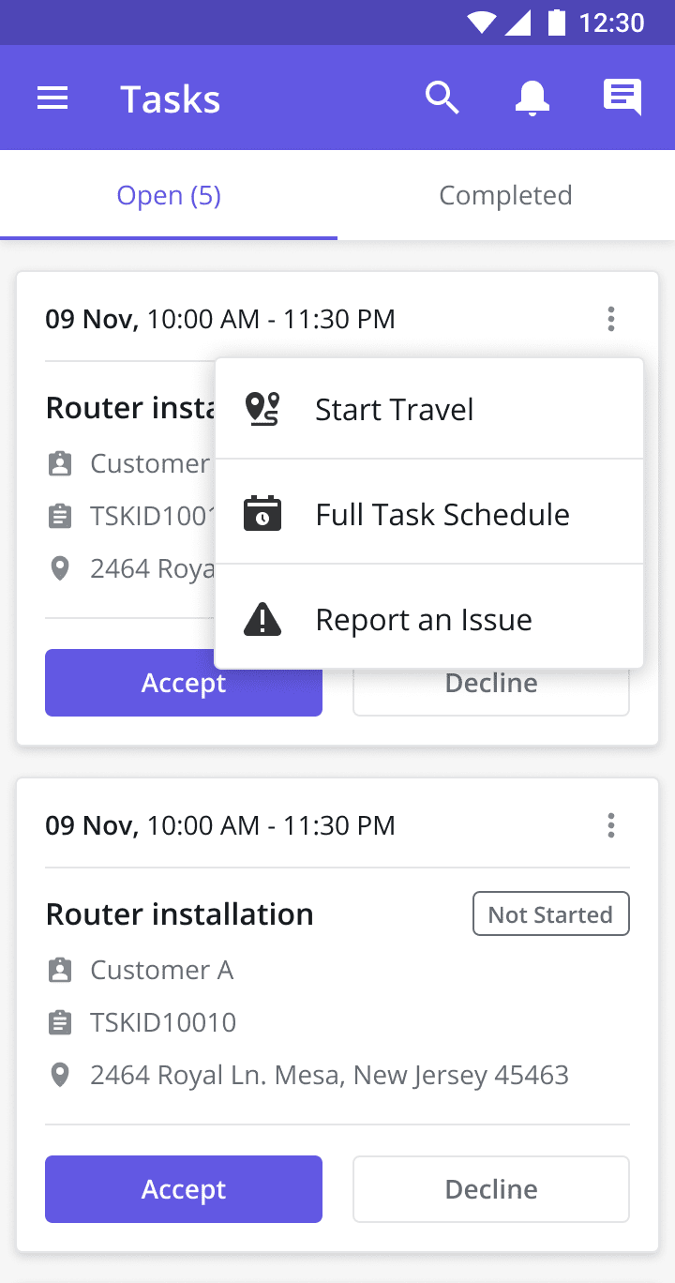This screenshot has width=675, height=1283.
Task: Open notifications via the bell icon
Action: pos(532,98)
